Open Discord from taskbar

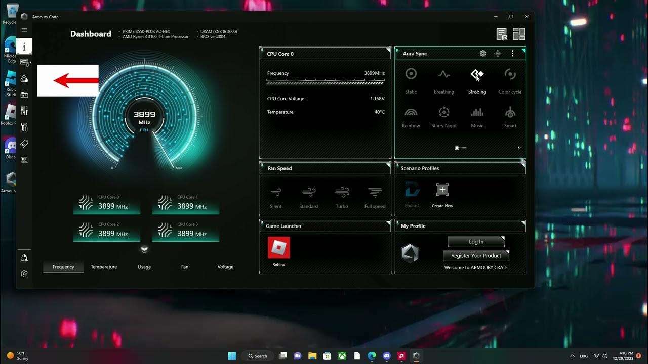(x=387, y=356)
